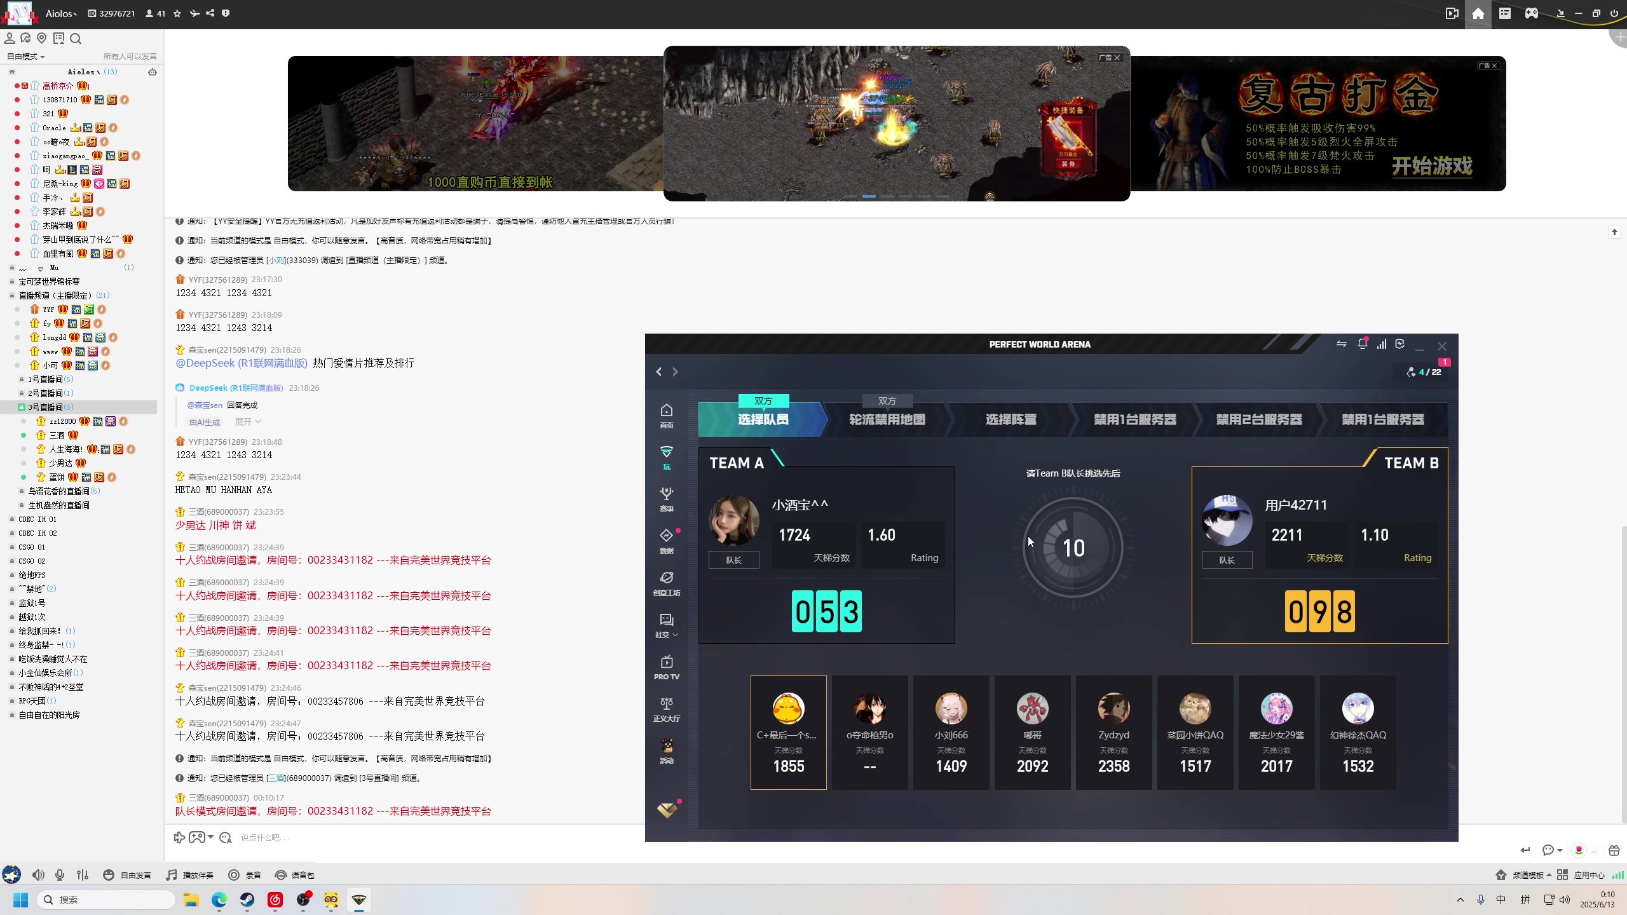This screenshot has width=1627, height=915.
Task: Open the 数据 stats icon in arena sidebar
Action: point(666,542)
